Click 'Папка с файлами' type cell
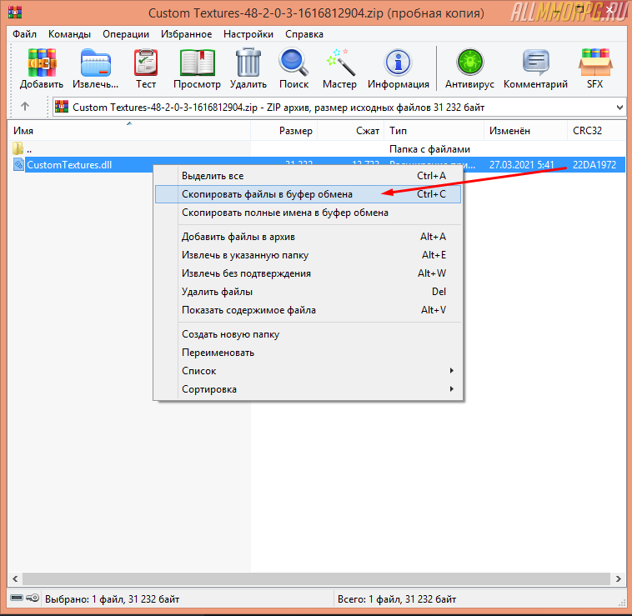632x616 pixels. tap(429, 149)
